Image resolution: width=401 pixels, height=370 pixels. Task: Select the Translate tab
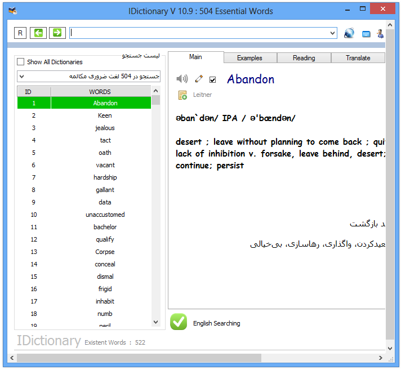[358, 58]
